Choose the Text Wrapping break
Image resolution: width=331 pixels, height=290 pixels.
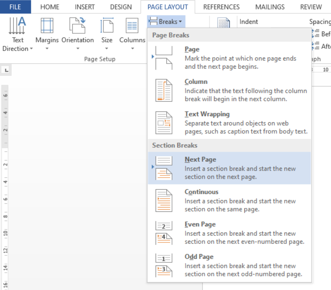pyautogui.click(x=229, y=123)
